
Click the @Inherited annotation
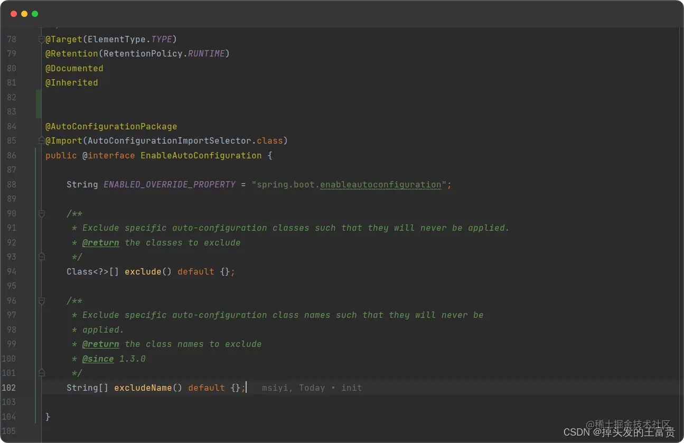click(72, 83)
